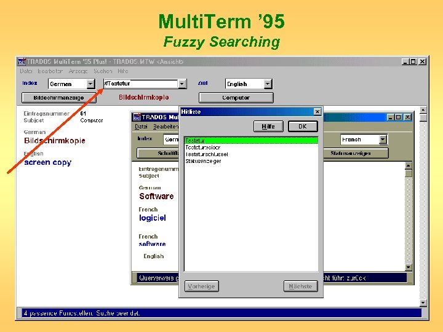Click the software French term
The image size is (443, 332).
(x=152, y=244)
